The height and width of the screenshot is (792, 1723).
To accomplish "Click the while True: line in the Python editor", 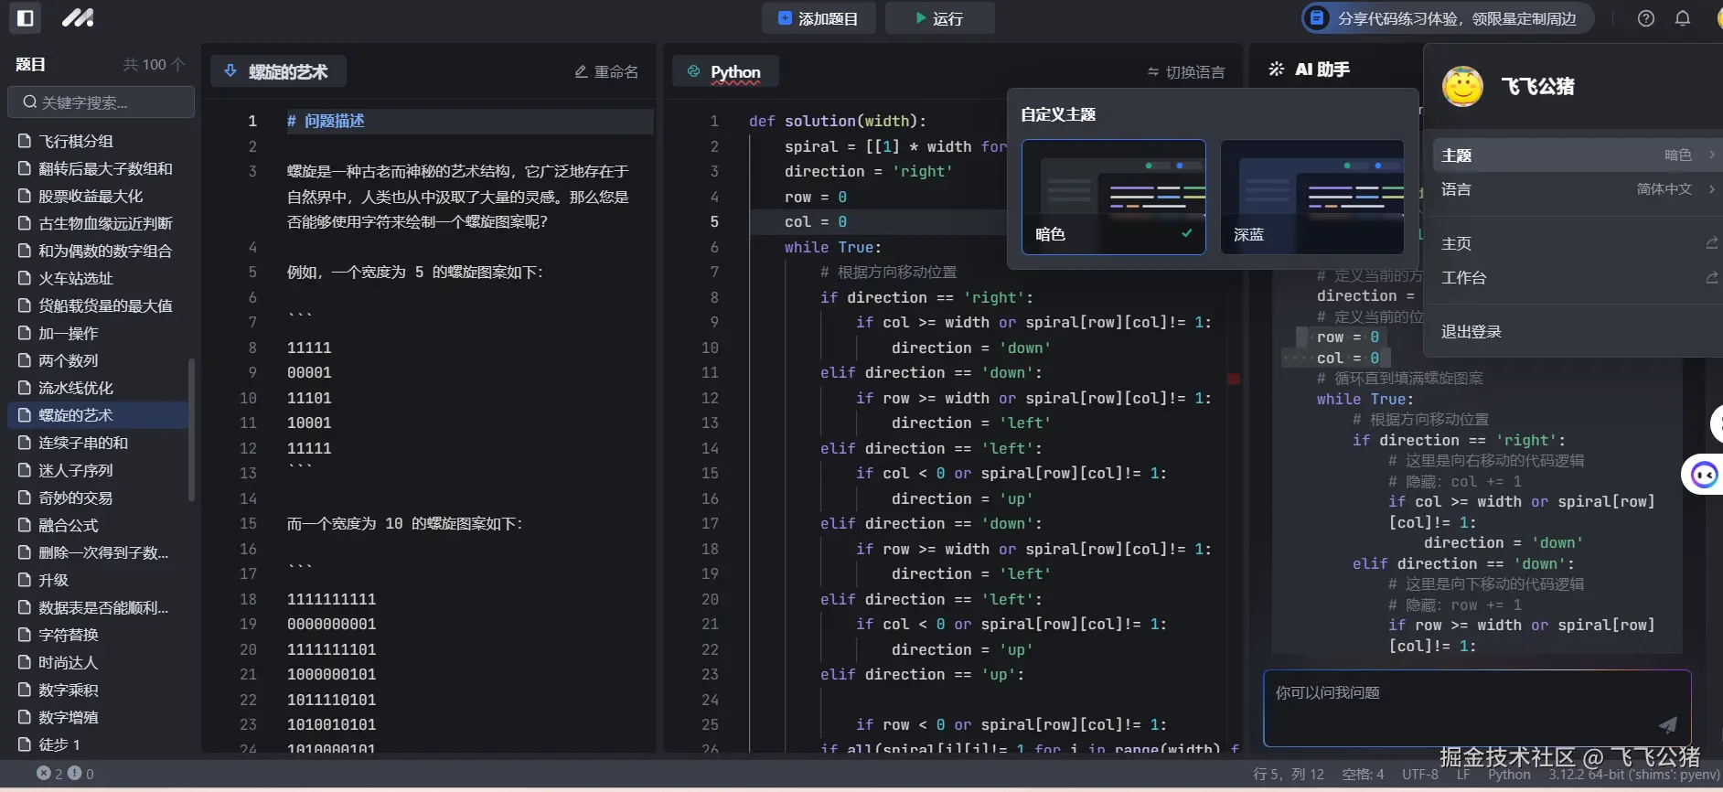I will pyautogui.click(x=832, y=247).
